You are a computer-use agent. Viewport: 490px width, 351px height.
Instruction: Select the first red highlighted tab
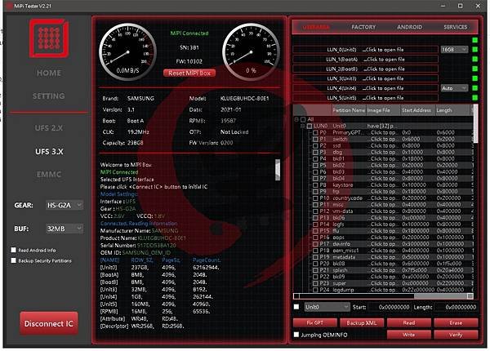pyautogui.click(x=316, y=27)
